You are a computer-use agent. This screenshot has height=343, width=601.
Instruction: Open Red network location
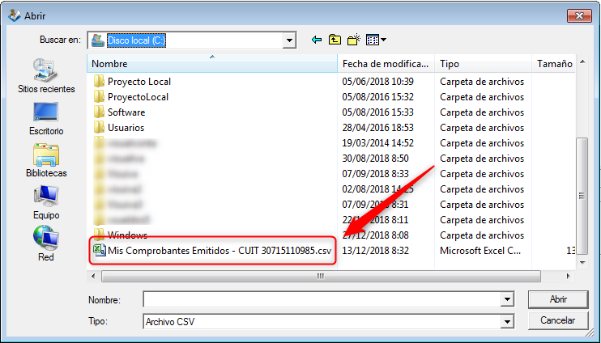pos(46,243)
